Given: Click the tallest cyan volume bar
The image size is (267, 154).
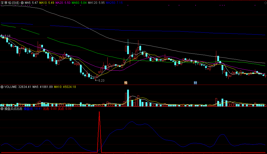Looking at the screenshot, I should [128, 98].
